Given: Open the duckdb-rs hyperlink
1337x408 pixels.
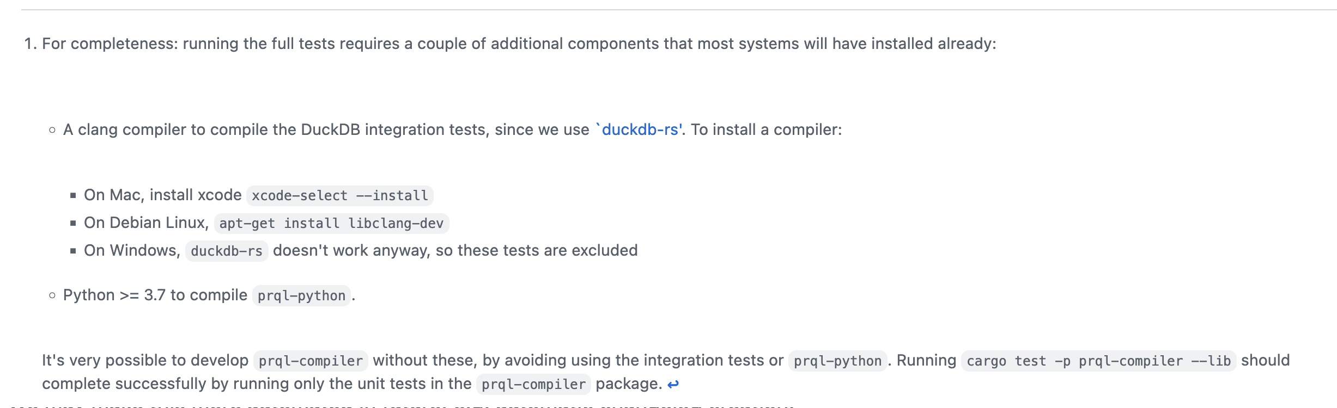Looking at the screenshot, I should pos(639,129).
